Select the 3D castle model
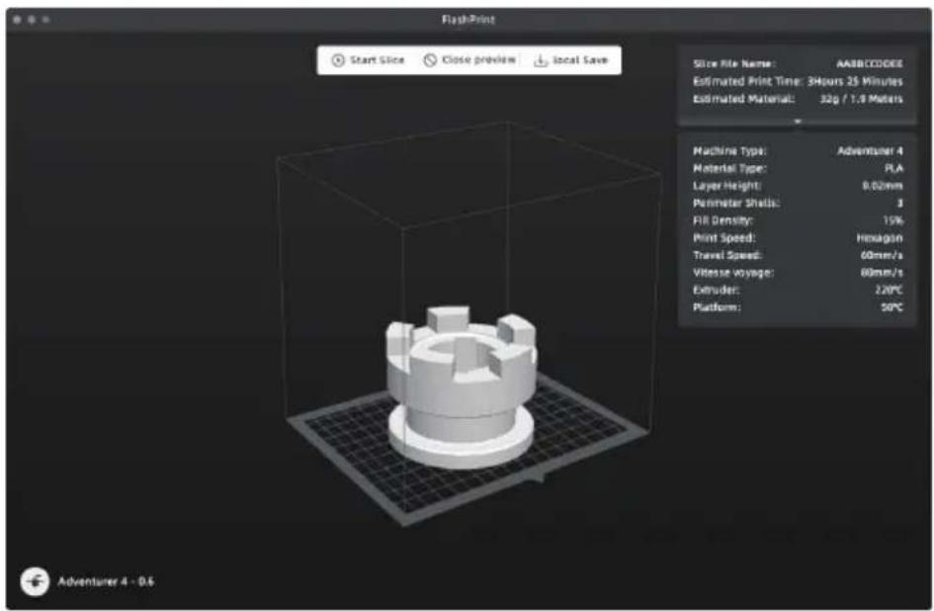This screenshot has height=611, width=934. coord(461,387)
